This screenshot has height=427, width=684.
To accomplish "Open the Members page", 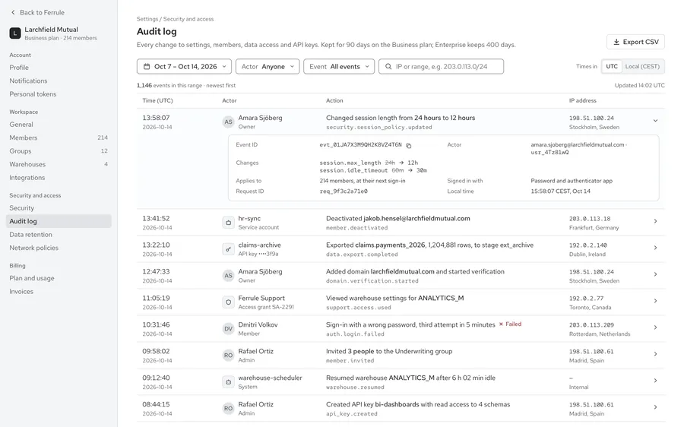I will (59, 138).
